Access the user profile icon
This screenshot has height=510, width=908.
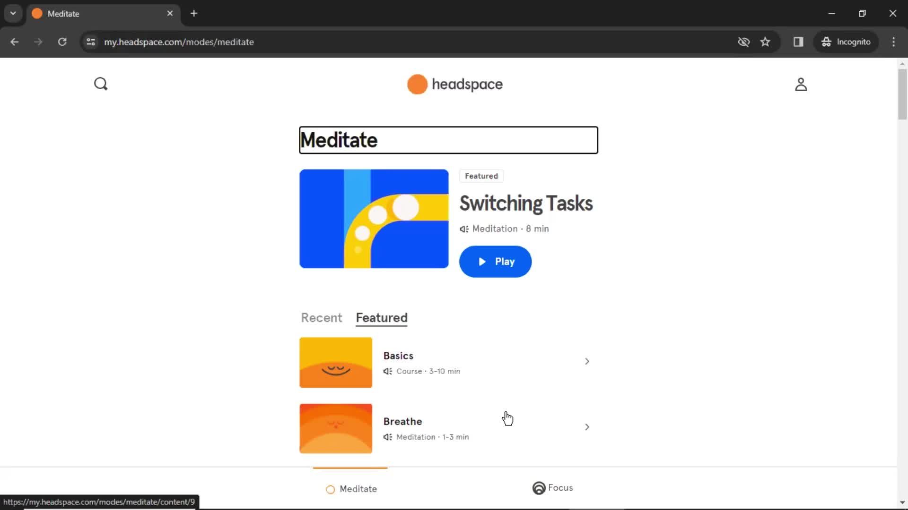(801, 84)
